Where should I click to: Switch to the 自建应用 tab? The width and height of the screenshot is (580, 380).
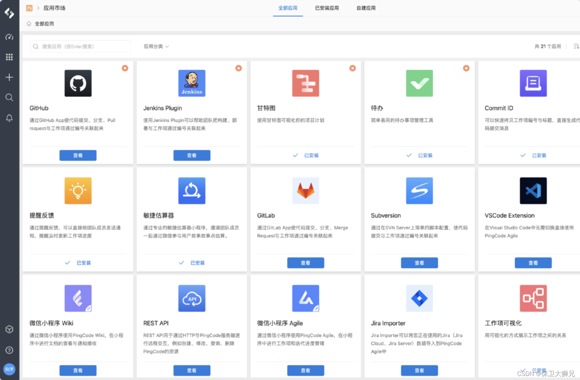pyautogui.click(x=366, y=8)
